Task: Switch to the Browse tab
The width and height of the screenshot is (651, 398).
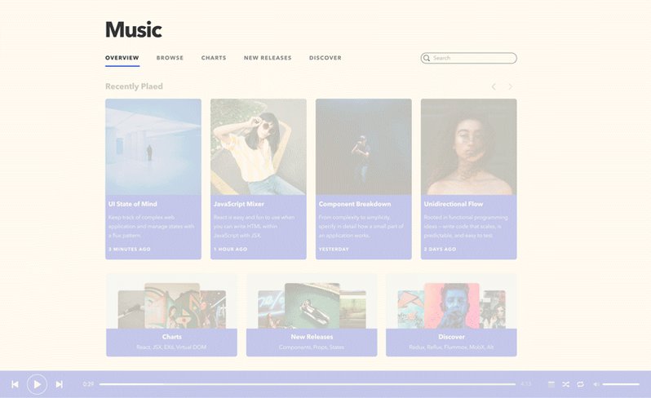Action: click(170, 58)
